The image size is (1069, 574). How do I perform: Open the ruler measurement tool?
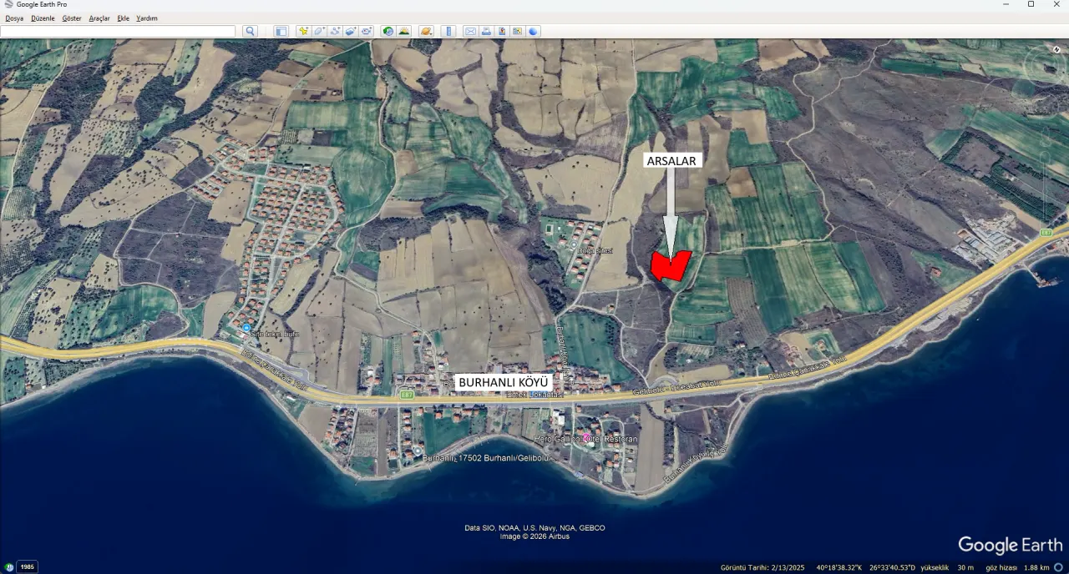coord(448,31)
